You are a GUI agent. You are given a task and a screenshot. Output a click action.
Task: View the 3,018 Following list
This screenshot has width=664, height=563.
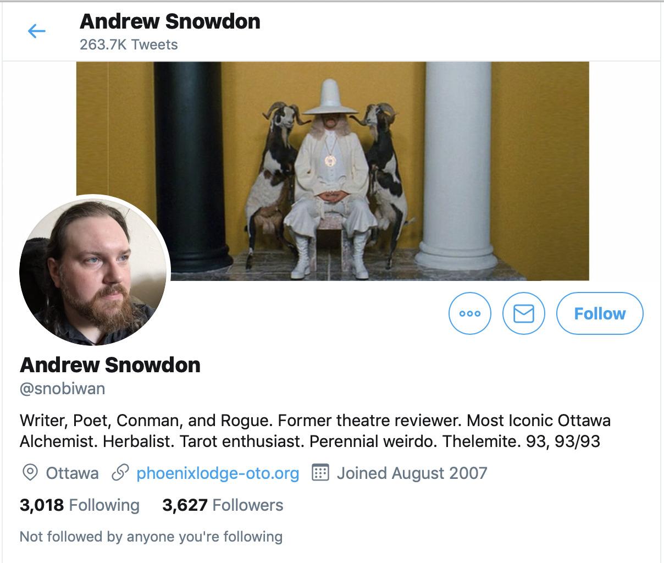80,505
